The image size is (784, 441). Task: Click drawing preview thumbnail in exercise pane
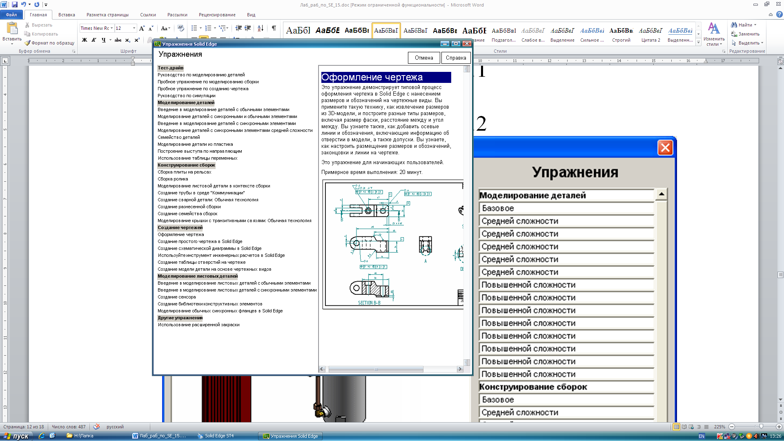393,244
